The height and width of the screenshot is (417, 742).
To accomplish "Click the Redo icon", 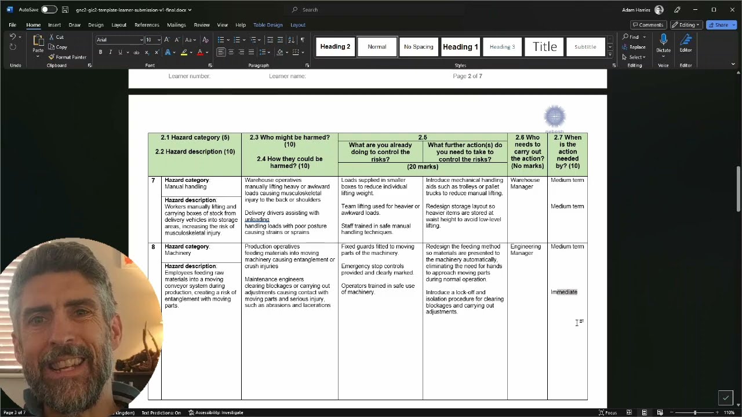I will [13, 47].
